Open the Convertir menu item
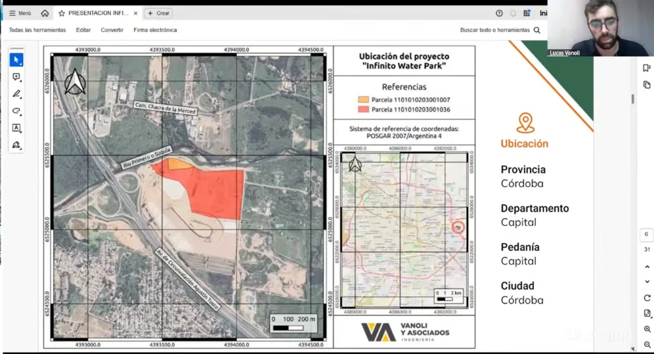Screen dimensions: 654x354 [112, 30]
